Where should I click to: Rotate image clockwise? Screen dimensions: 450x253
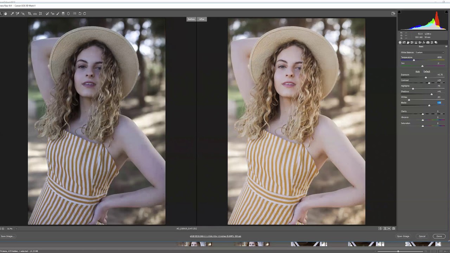click(x=84, y=13)
